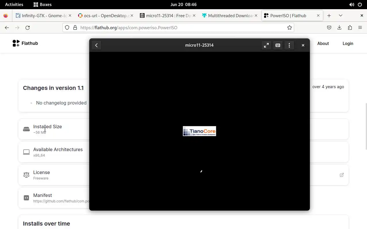This screenshot has height=229, width=367.
Task: Open GNOME Activities overview
Action: pyautogui.click(x=14, y=5)
